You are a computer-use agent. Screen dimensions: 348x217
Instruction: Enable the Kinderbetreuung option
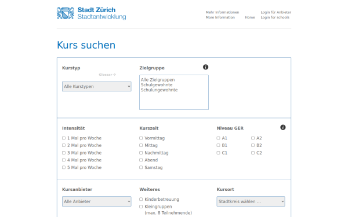[x=141, y=199]
